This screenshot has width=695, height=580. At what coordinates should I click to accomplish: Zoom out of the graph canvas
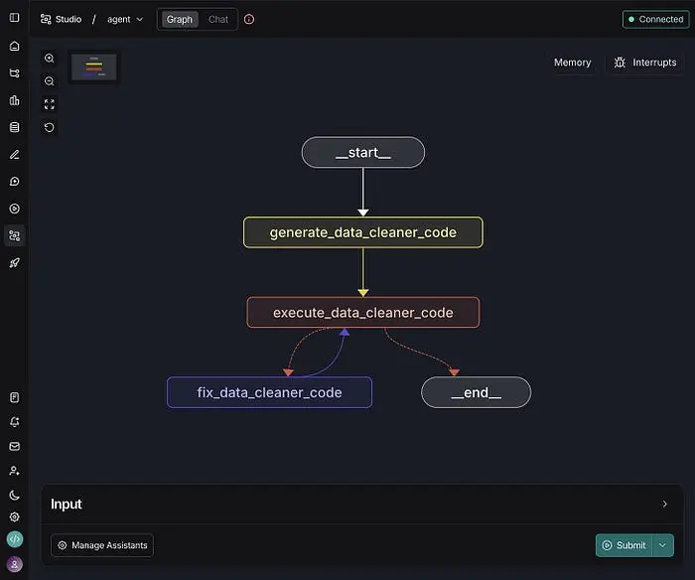[x=50, y=81]
